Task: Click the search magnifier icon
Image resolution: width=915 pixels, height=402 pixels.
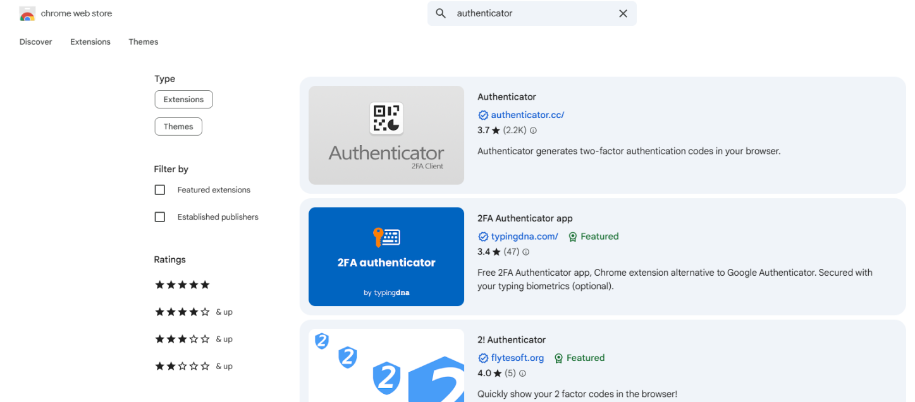Action: pos(441,13)
